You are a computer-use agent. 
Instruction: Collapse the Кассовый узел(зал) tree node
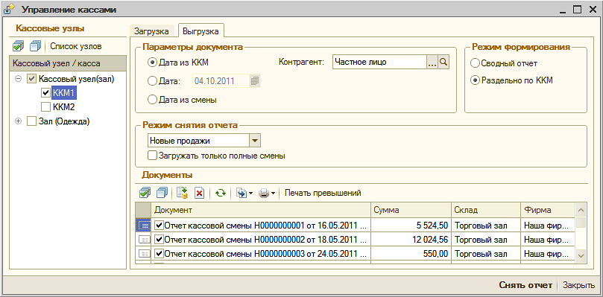(18, 80)
